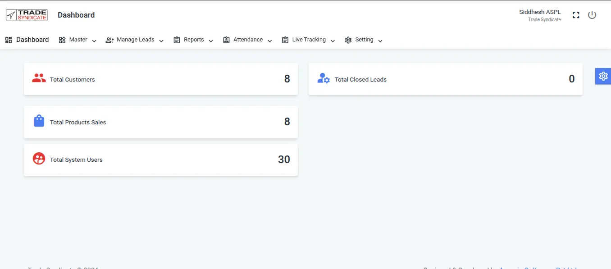
Task: Expand the Master dropdown menu
Action: [x=78, y=40]
